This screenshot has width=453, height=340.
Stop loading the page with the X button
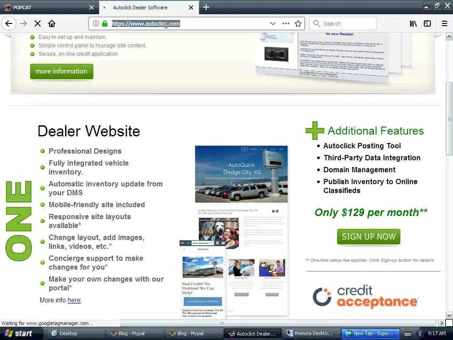point(38,23)
